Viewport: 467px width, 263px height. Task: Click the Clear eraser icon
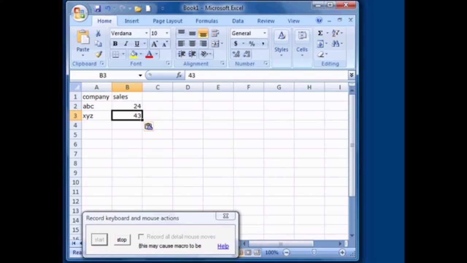pyautogui.click(x=320, y=54)
